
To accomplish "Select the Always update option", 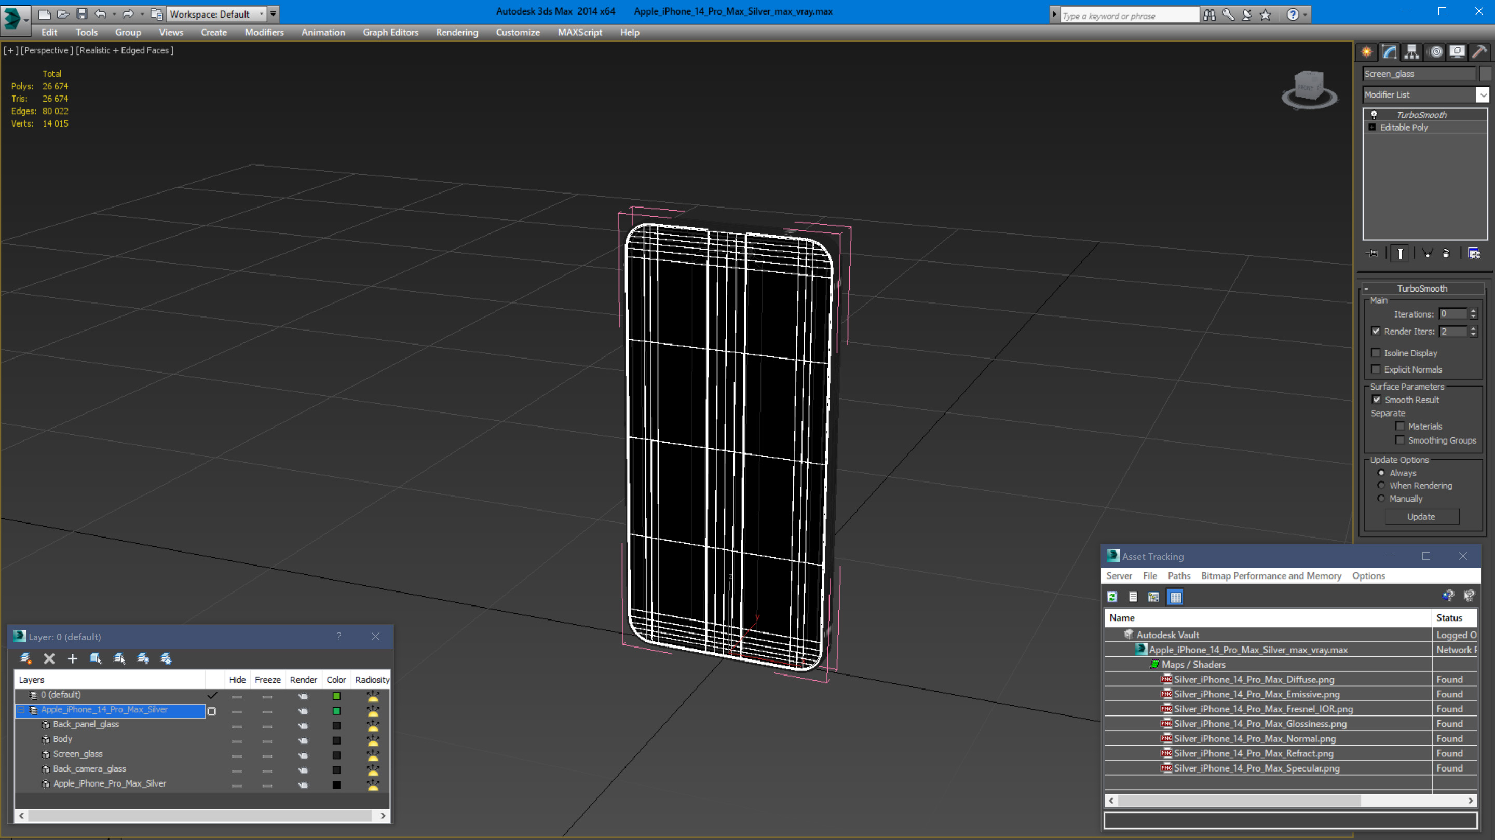I will [1381, 473].
